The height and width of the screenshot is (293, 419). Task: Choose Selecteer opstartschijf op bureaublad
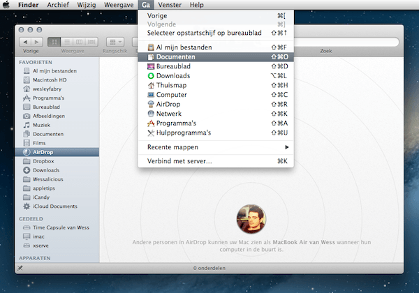point(216,33)
